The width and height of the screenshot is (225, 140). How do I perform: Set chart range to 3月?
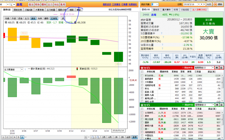[104, 137]
